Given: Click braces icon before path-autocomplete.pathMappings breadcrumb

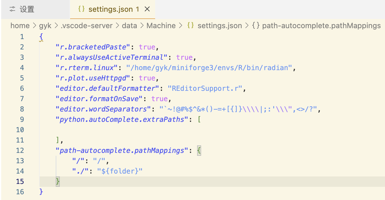Looking at the screenshot, I should (x=256, y=25).
